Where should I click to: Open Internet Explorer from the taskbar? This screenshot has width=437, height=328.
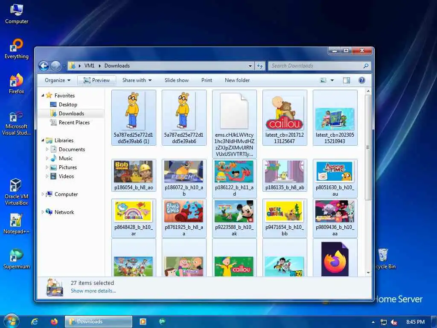pyautogui.click(x=35, y=322)
